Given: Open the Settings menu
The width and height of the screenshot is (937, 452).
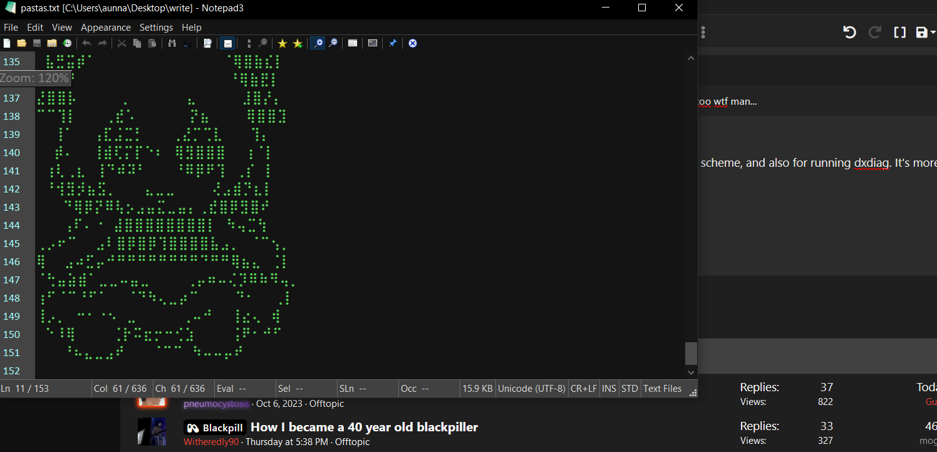Looking at the screenshot, I should (156, 28).
